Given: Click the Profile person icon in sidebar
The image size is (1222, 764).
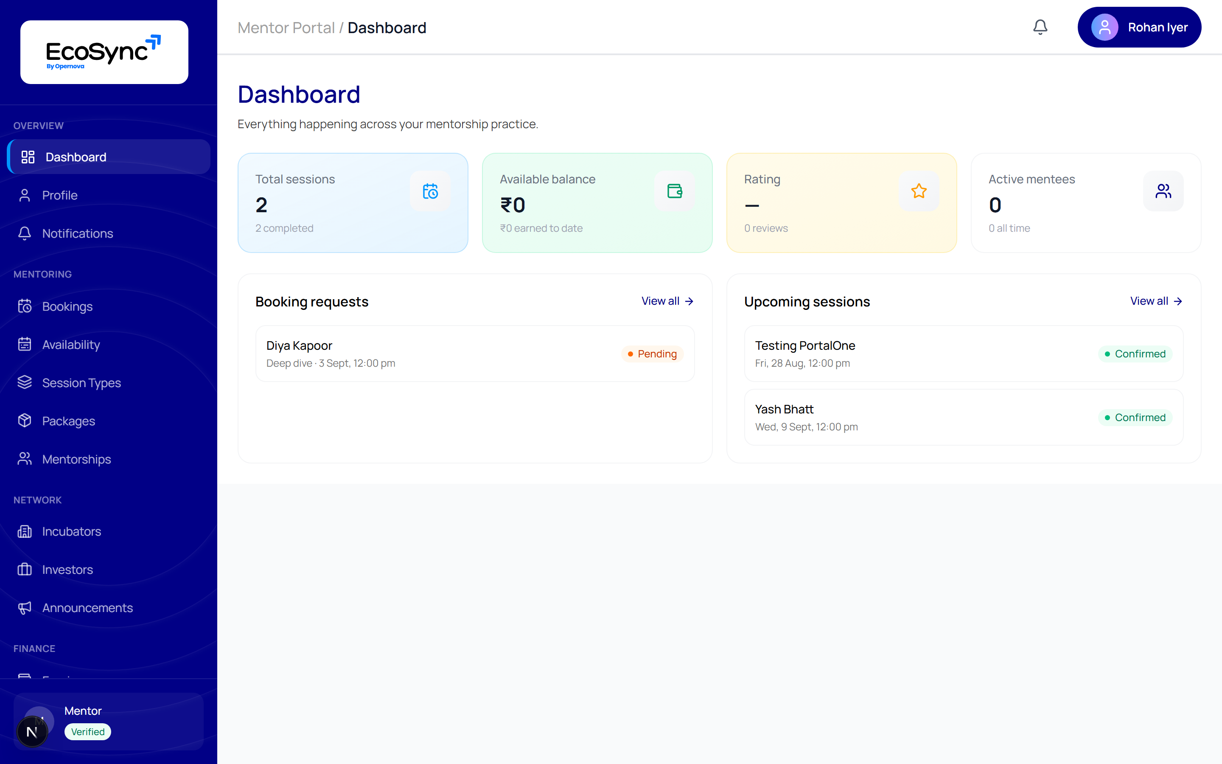Looking at the screenshot, I should pos(24,195).
